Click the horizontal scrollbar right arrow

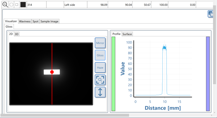click(211, 115)
